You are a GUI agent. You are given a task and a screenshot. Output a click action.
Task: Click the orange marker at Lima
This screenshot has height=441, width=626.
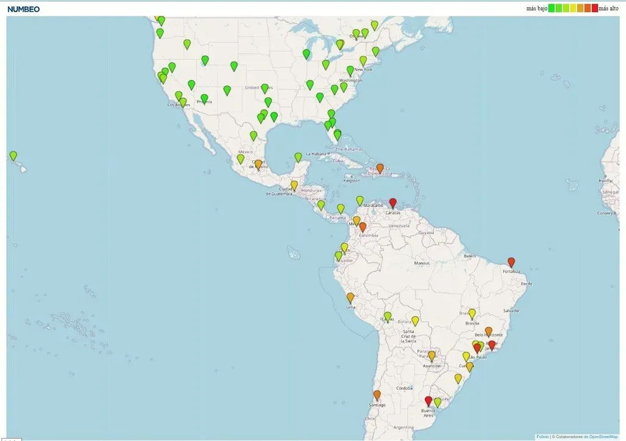350,297
